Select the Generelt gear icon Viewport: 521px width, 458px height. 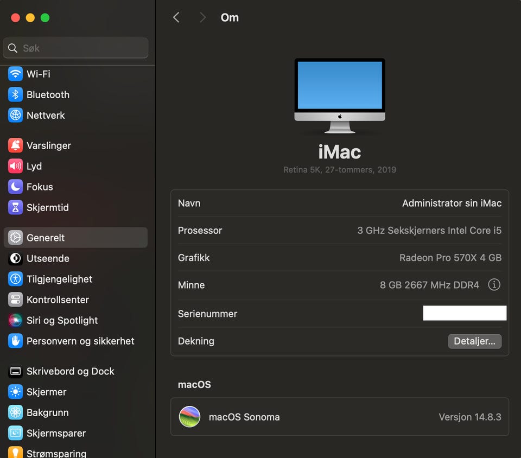coord(15,238)
